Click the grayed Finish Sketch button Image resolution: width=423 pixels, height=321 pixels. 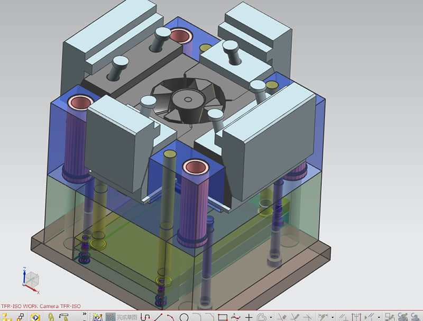(x=122, y=317)
